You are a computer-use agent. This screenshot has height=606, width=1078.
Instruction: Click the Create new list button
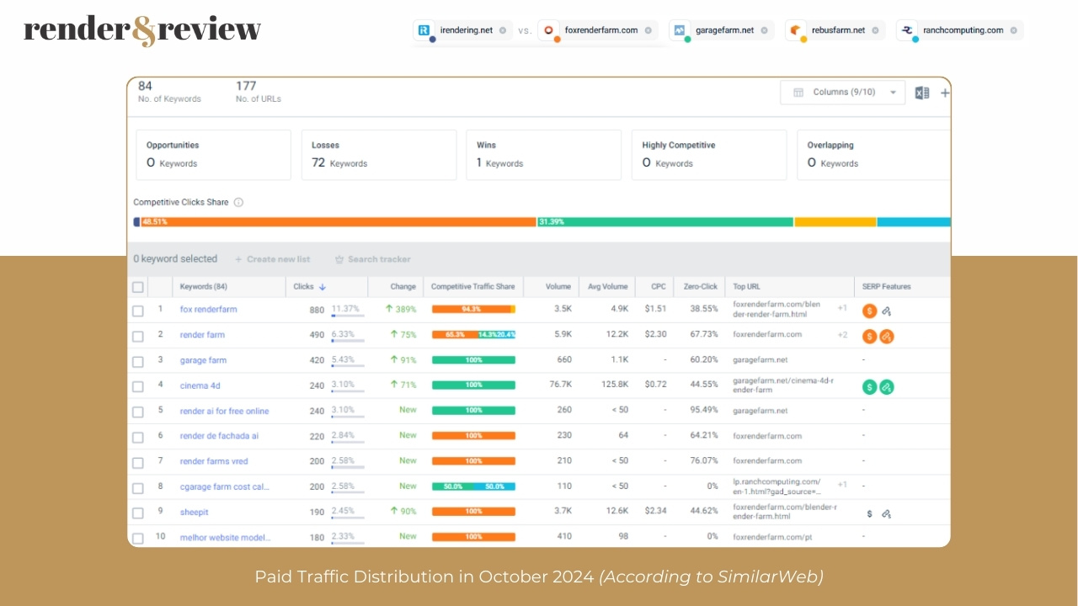pos(272,259)
